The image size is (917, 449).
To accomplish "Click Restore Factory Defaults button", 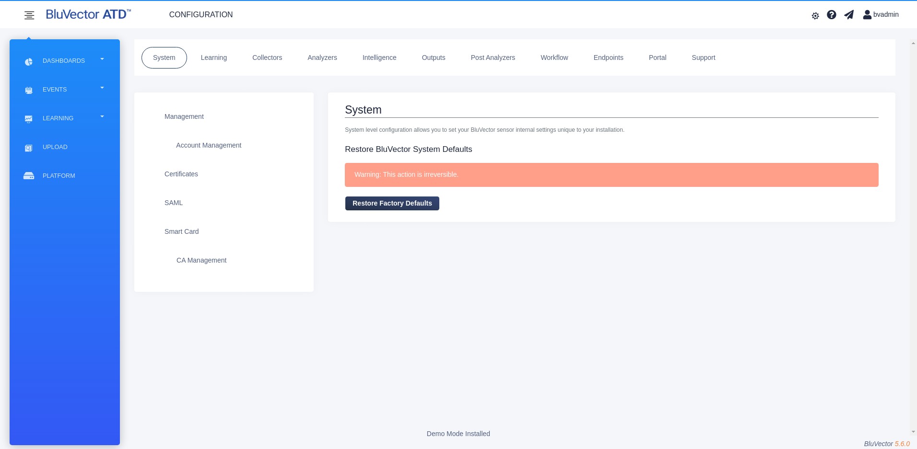I will [x=392, y=203].
